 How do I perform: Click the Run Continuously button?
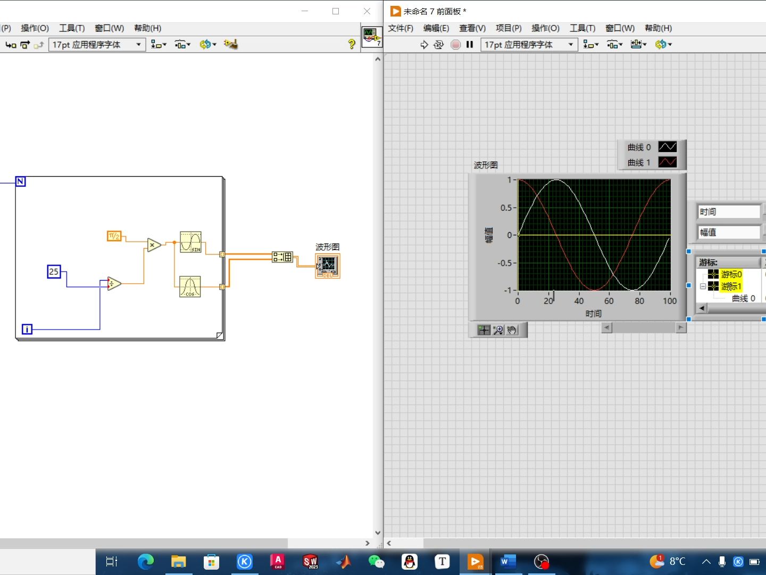(438, 45)
